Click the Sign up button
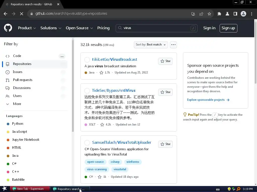This screenshot has width=257, height=192. tap(228, 28)
